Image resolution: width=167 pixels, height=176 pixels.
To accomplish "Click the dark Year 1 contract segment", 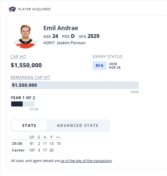I will tap(17, 104).
